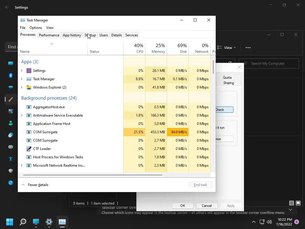Open the Network (Wi-Fi) category in Settings sidebar

point(11,87)
